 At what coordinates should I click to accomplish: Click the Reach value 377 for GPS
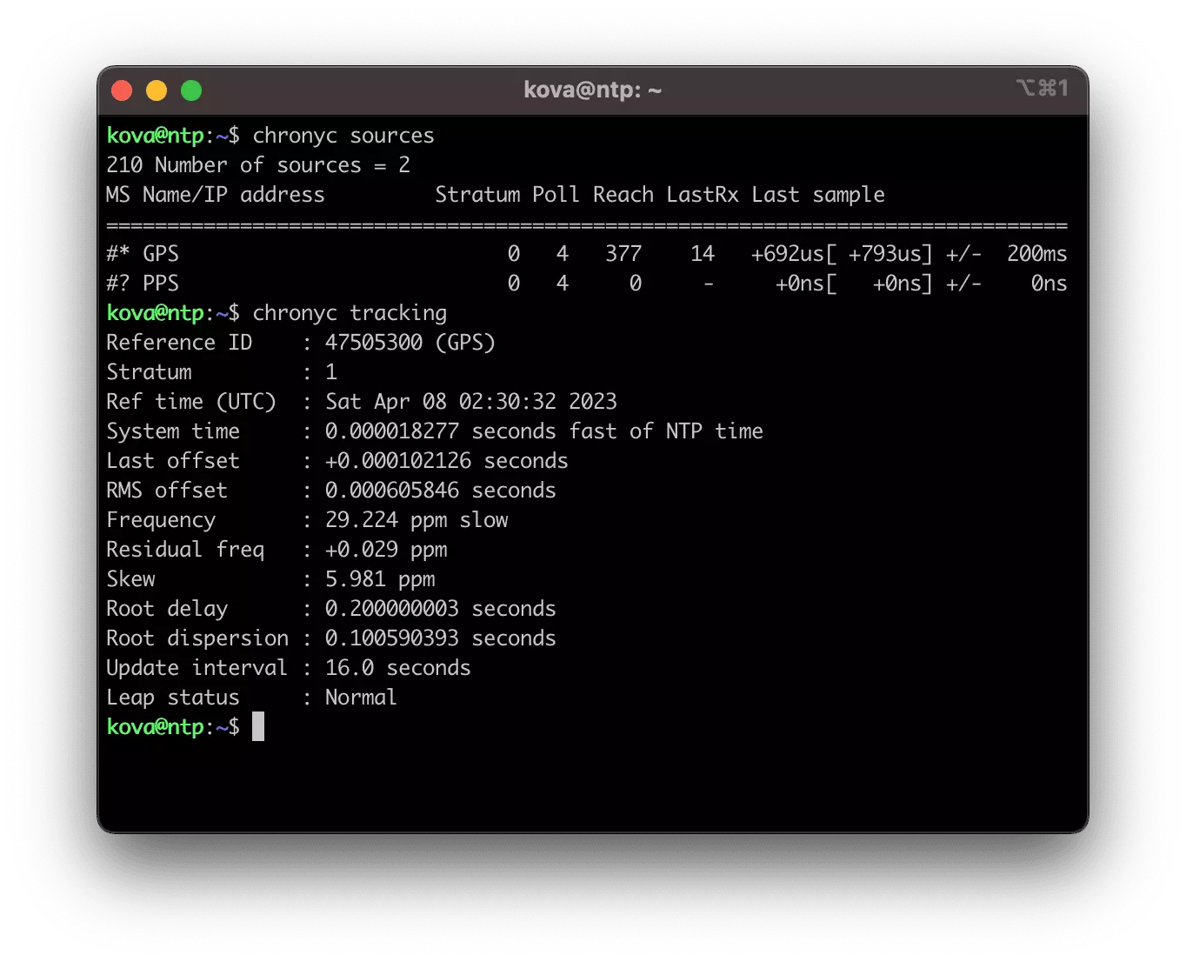pyautogui.click(x=623, y=254)
